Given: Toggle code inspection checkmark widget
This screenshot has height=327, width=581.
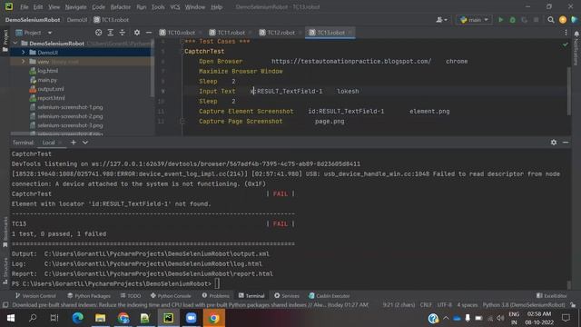Looking at the screenshot, I should [x=565, y=45].
